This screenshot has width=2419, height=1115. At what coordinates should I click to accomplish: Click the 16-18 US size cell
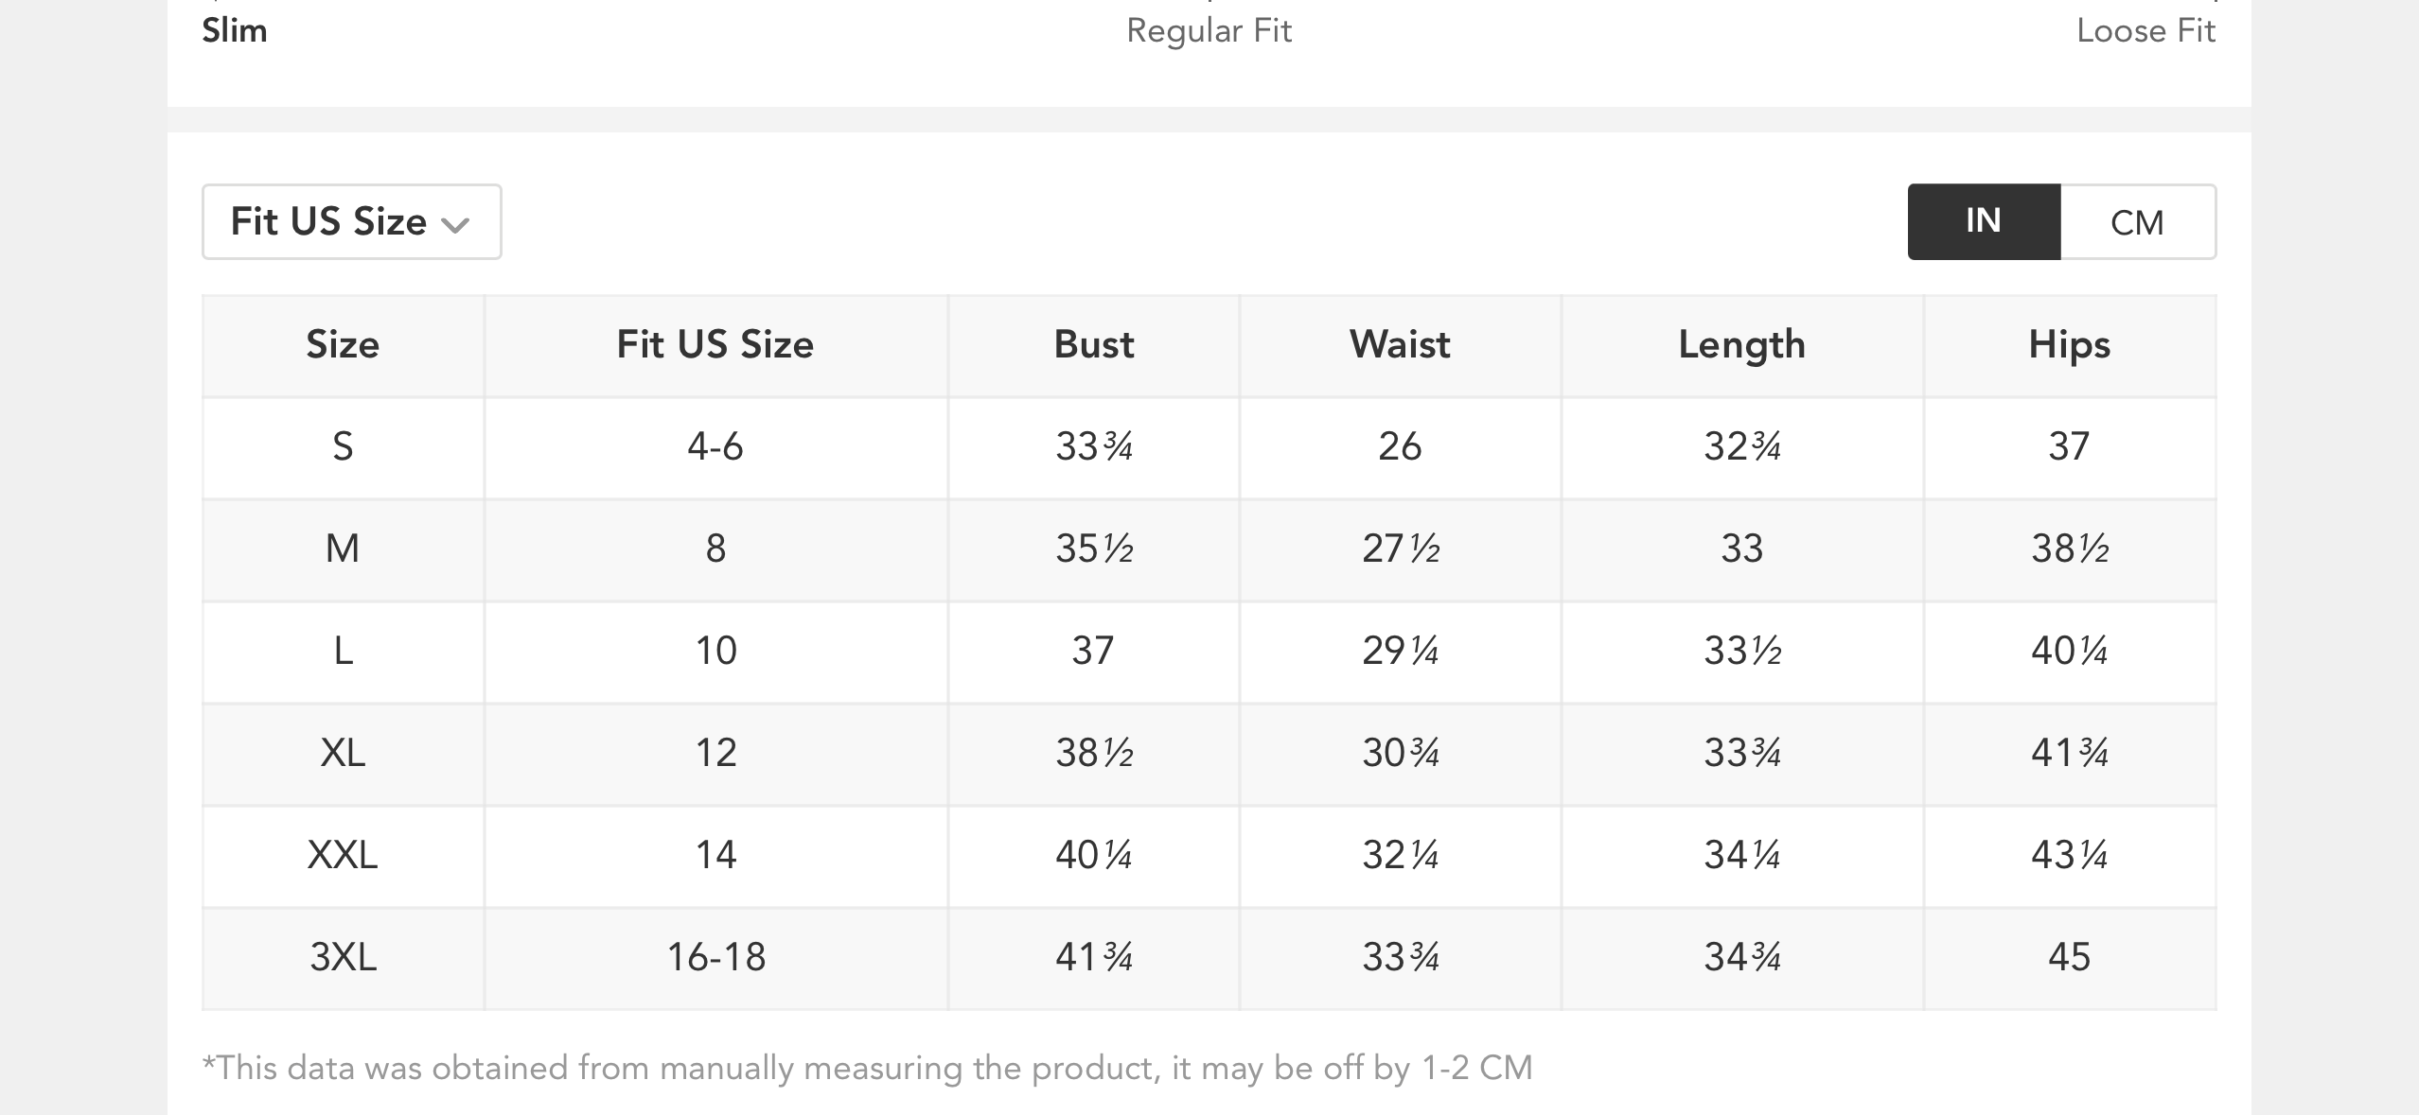coord(715,957)
